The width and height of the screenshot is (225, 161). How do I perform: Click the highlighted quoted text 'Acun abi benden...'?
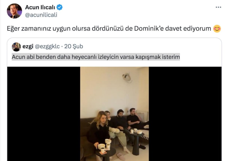96,57
